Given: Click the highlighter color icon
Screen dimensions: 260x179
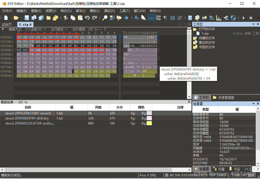Looking at the screenshot, I should [144, 18].
